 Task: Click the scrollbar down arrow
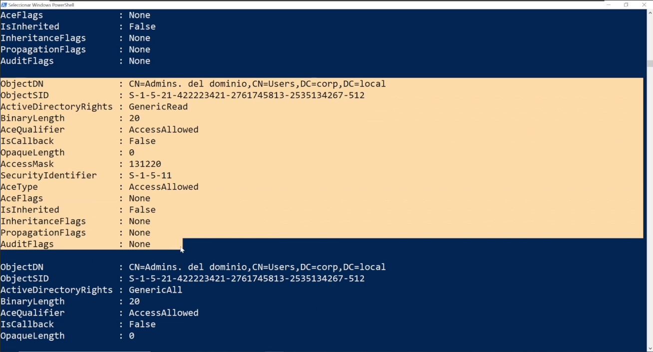pyautogui.click(x=650, y=349)
